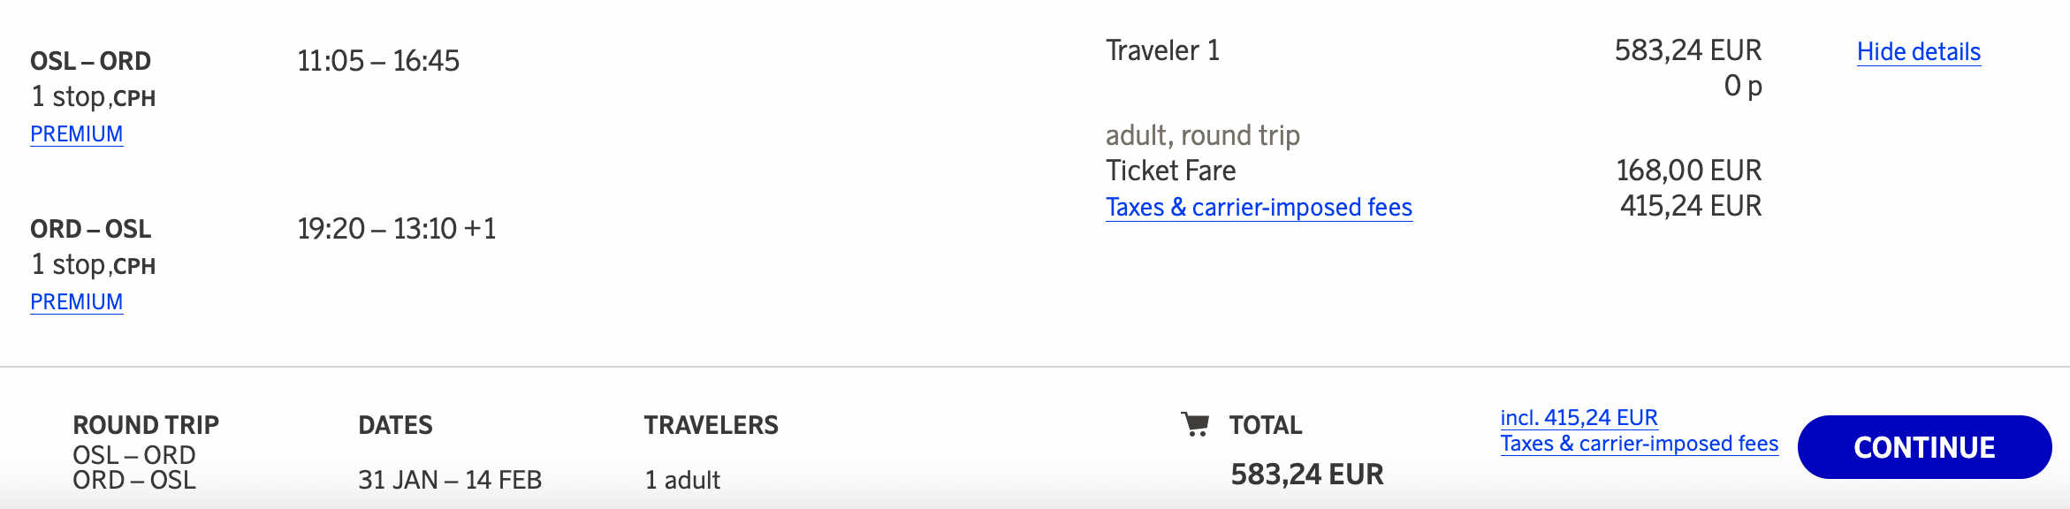Click the 11:05 – 16:45 outbound flight time
This screenshot has width=2070, height=509.
pos(378,61)
